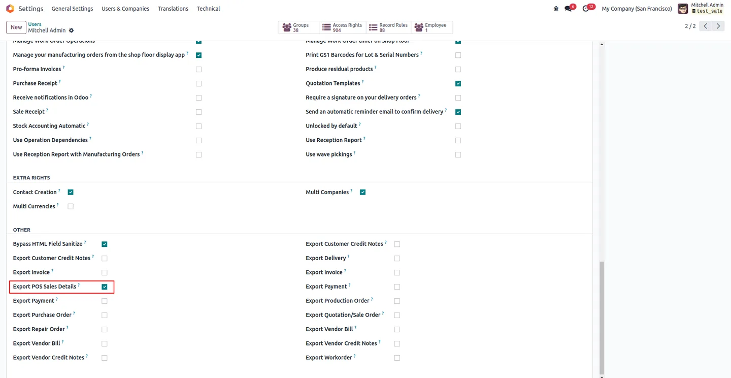Image resolution: width=731 pixels, height=378 pixels.
Task: Click the Export Delivery label
Action: pyautogui.click(x=326, y=258)
